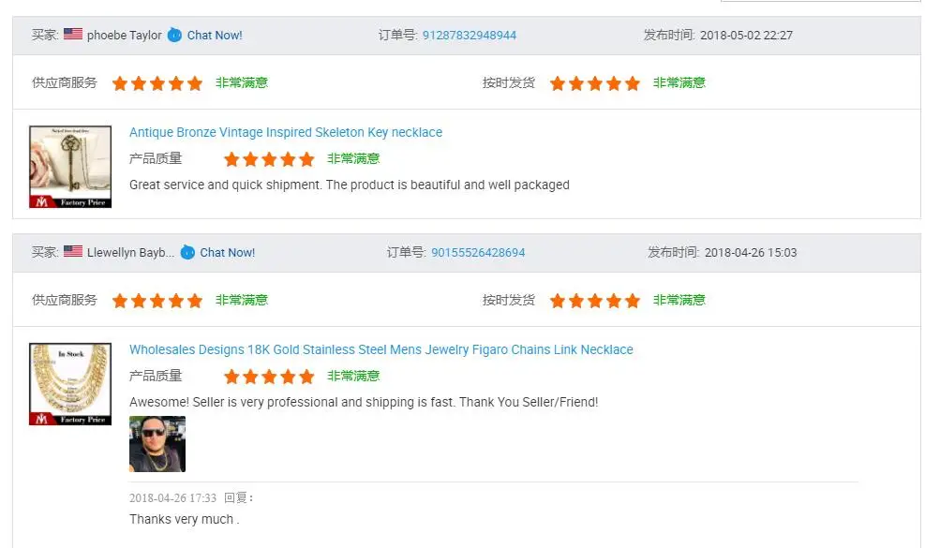
Task: Click Llewellyn's on-time shipment star rating
Action: tap(594, 301)
